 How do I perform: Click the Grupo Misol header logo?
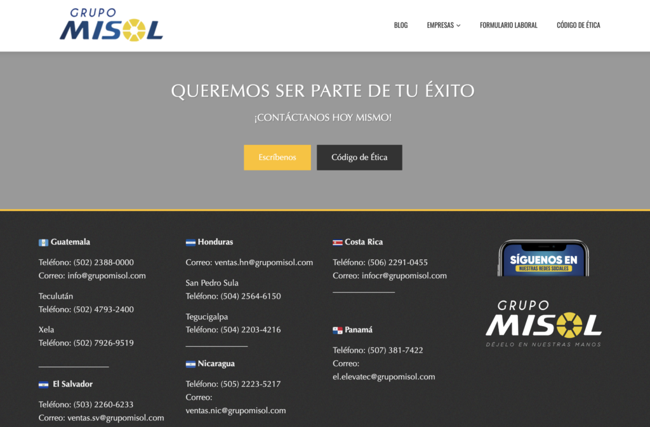pos(111,25)
